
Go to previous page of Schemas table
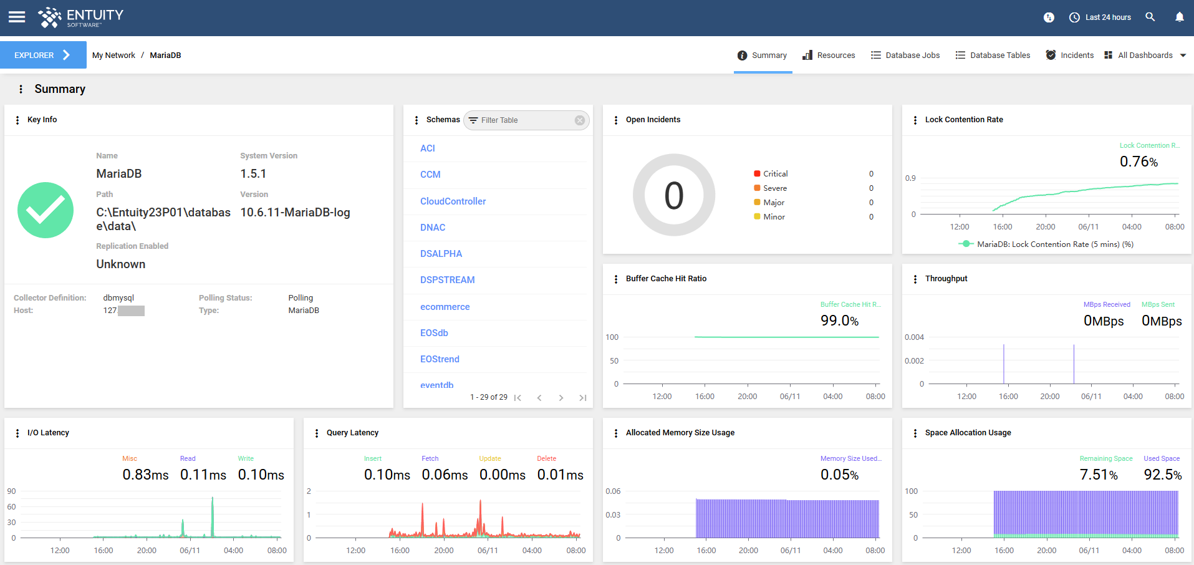pyautogui.click(x=539, y=398)
